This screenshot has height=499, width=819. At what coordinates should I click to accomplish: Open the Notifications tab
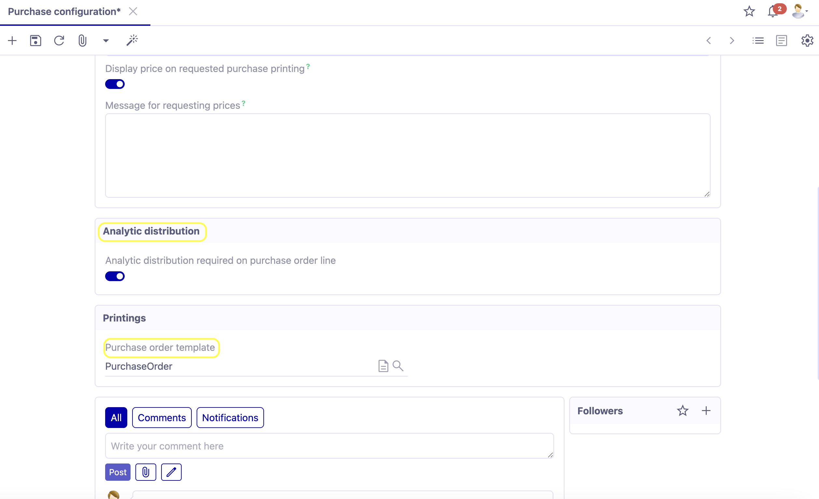230,418
